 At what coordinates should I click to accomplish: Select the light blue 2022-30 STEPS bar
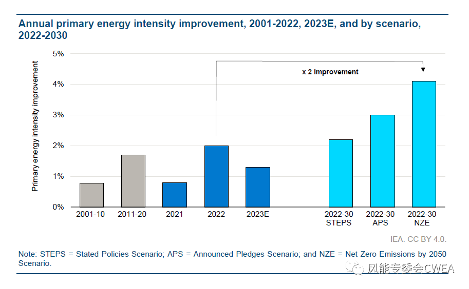[341, 173]
